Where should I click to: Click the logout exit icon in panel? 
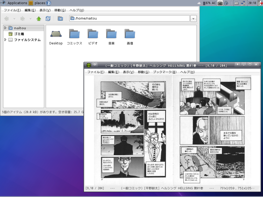pos(260,3)
